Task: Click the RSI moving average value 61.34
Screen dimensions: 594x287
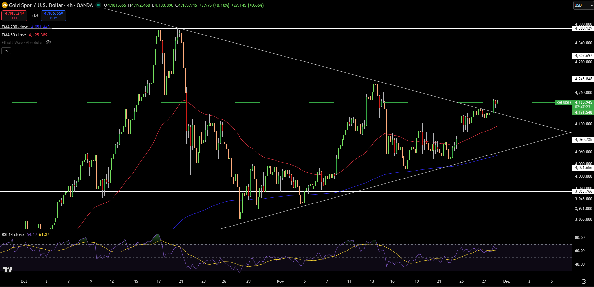Action: pyautogui.click(x=44, y=235)
